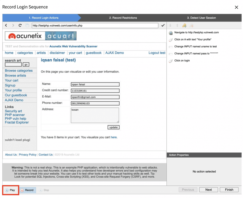The image size is (243, 198).
Task: Confirm the URL with the checkmark icon
Action: [163, 25]
